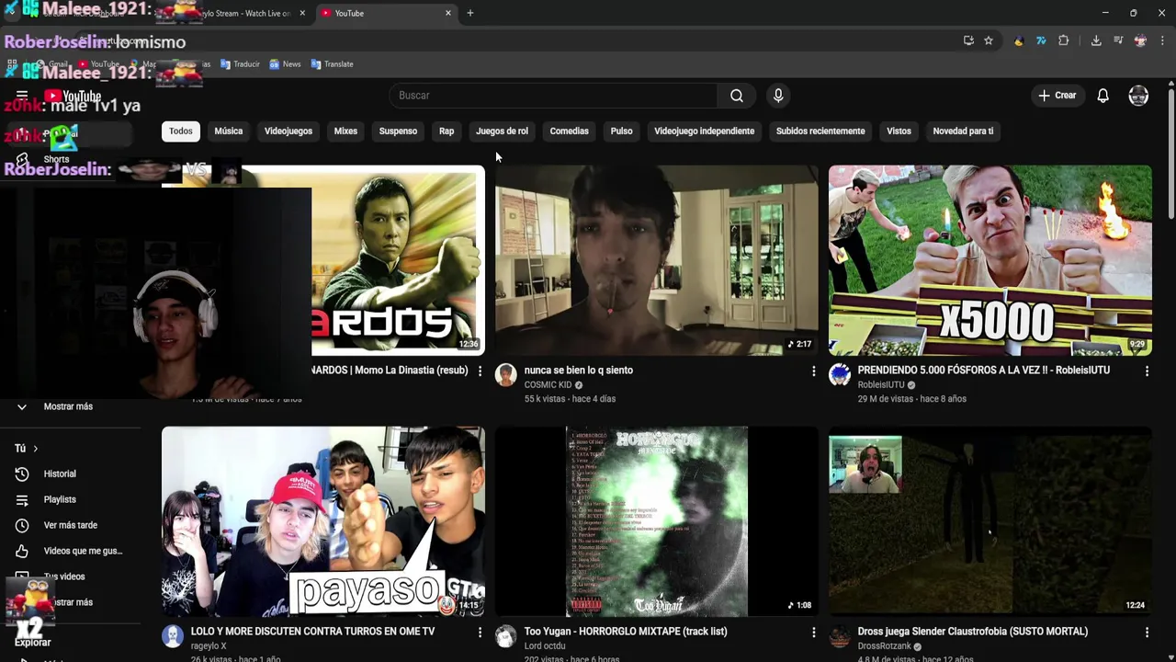Open the YouTube hamburger guide menu
This screenshot has width=1176, height=662.
(x=22, y=96)
